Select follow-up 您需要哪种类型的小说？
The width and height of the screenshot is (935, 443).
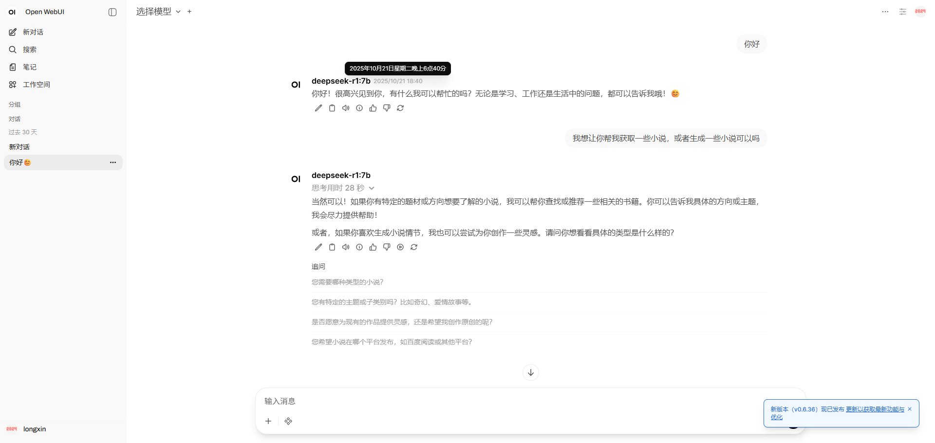pos(347,282)
